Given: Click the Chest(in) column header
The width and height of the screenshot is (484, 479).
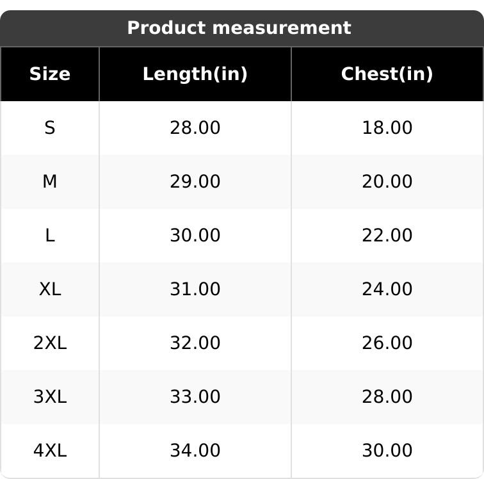Looking at the screenshot, I should click(387, 74).
